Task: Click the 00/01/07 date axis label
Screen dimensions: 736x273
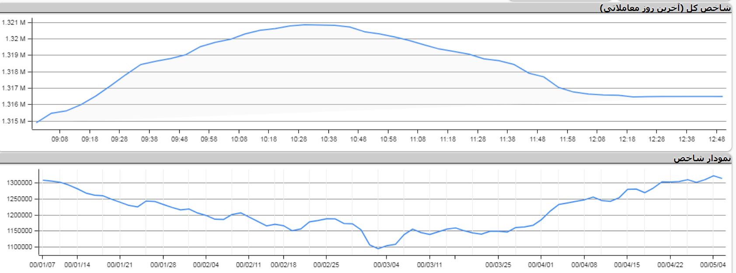Action: pos(42,265)
